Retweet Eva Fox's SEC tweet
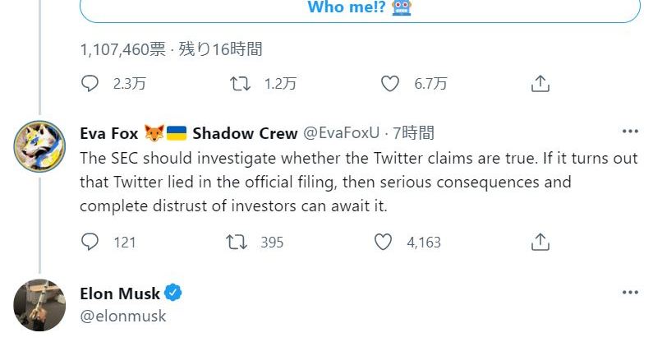Screen dimensions: 653x342 coord(238,242)
